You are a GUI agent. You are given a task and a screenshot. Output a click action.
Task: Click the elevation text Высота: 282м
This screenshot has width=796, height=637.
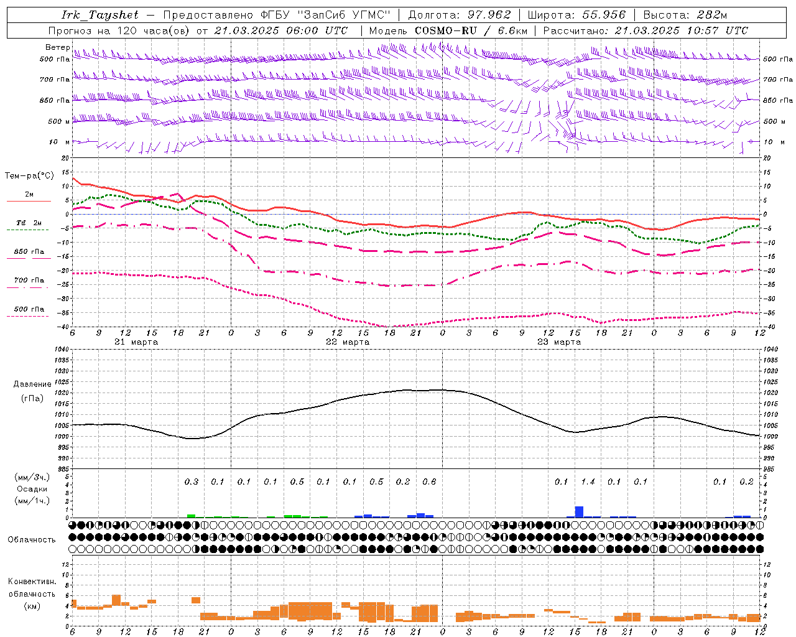(685, 15)
